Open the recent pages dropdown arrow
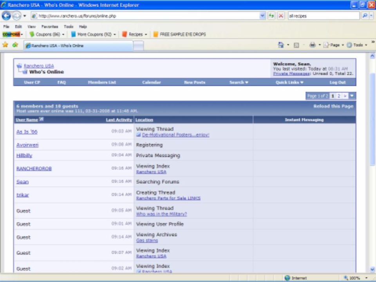376x282 pixels. pos(24,16)
